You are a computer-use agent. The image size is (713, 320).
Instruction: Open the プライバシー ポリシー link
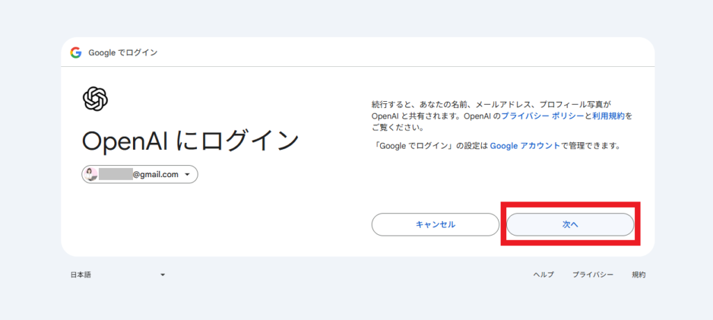point(542,116)
